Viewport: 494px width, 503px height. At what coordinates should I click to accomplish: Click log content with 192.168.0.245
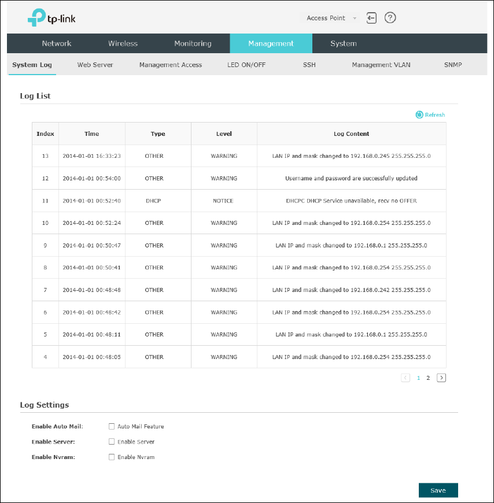point(352,156)
